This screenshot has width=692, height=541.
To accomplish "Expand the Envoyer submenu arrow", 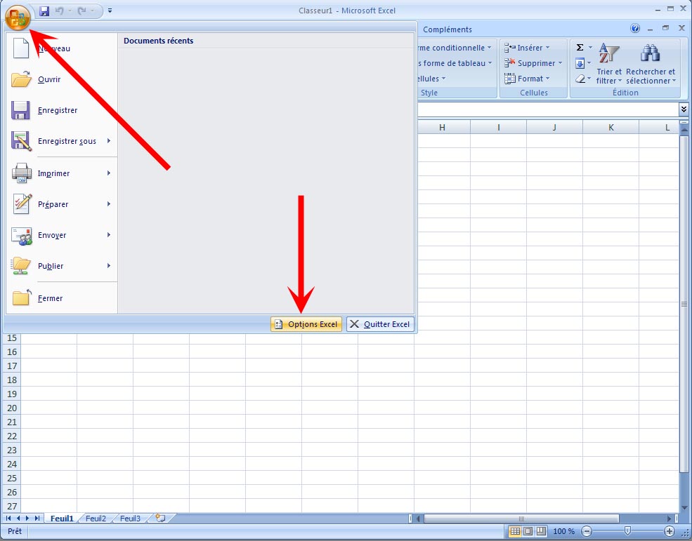I will click(109, 235).
